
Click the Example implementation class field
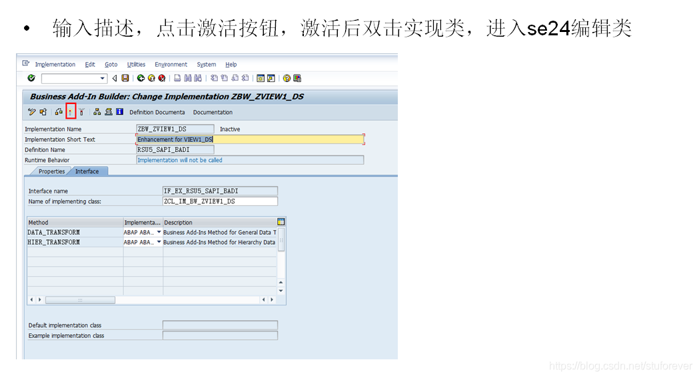[x=220, y=335]
